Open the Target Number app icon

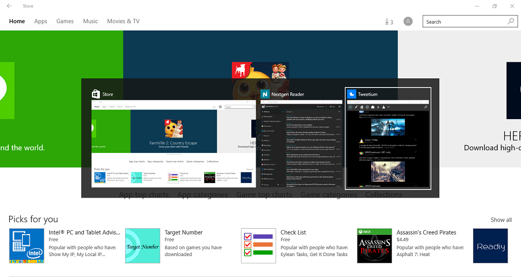click(142, 246)
